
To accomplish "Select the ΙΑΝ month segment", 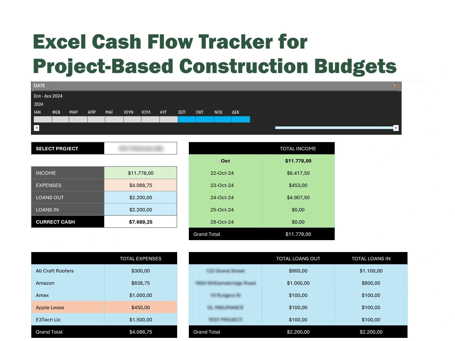I will point(43,119).
